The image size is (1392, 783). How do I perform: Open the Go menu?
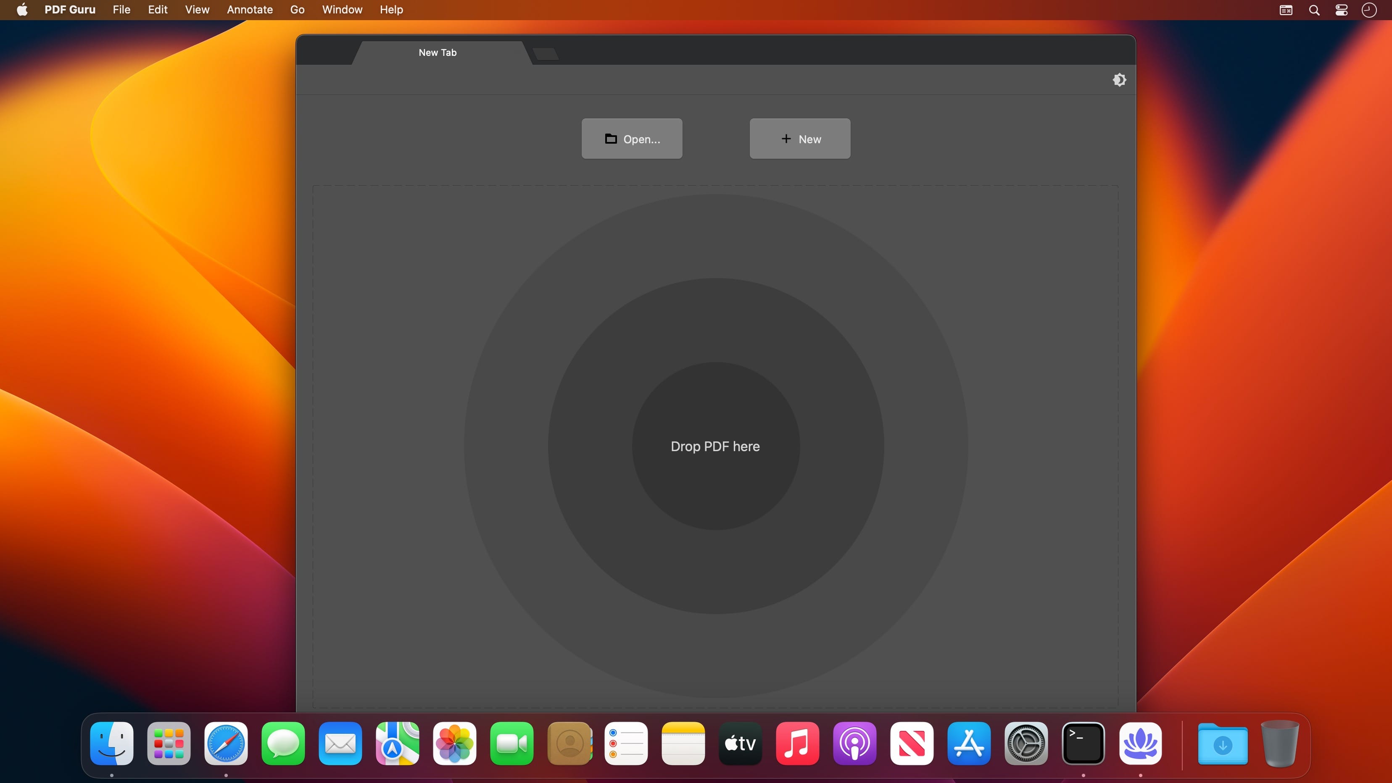(297, 10)
